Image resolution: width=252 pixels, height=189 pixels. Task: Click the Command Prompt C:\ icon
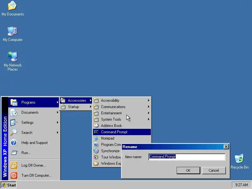point(96,132)
